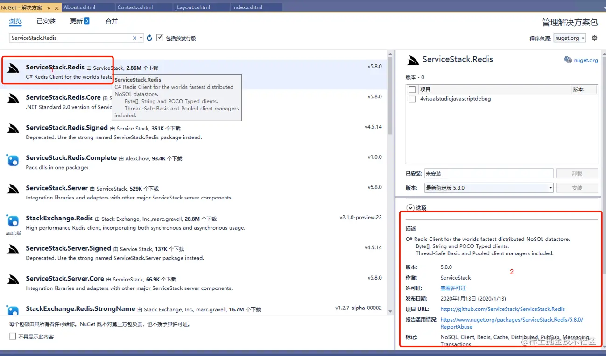Switch to the Installed tab
The width and height of the screenshot is (606, 356).
point(46,21)
